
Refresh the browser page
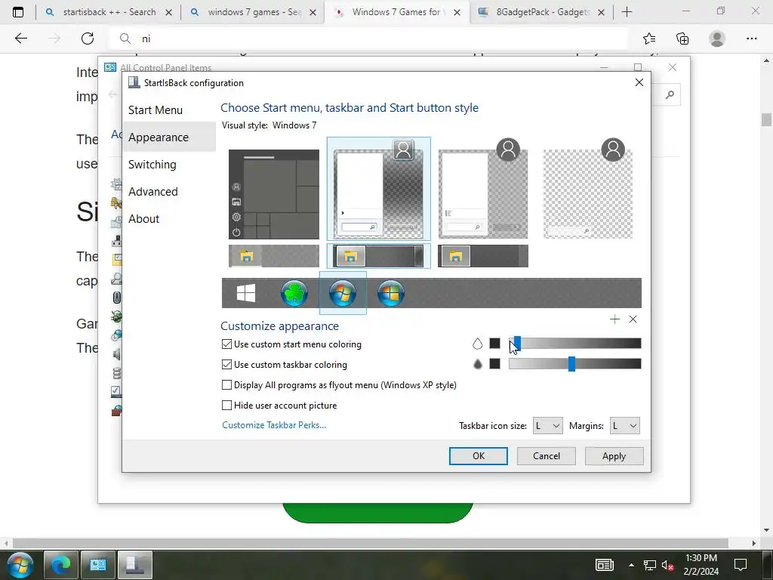88,39
